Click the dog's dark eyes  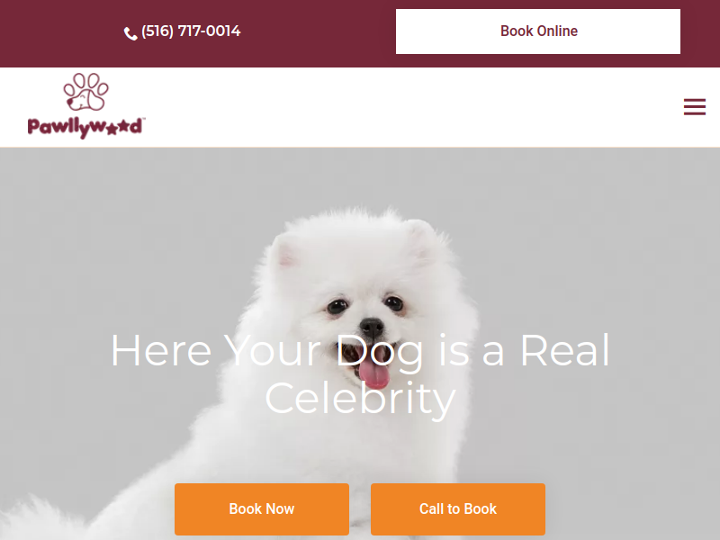click(365, 304)
